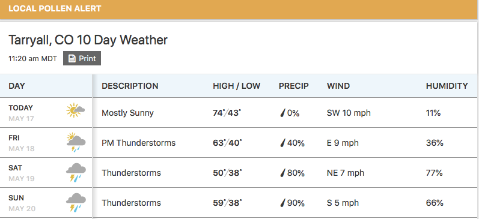Click the raindrop icon beside 90% precipitation
This screenshot has width=479, height=219.
click(x=282, y=203)
